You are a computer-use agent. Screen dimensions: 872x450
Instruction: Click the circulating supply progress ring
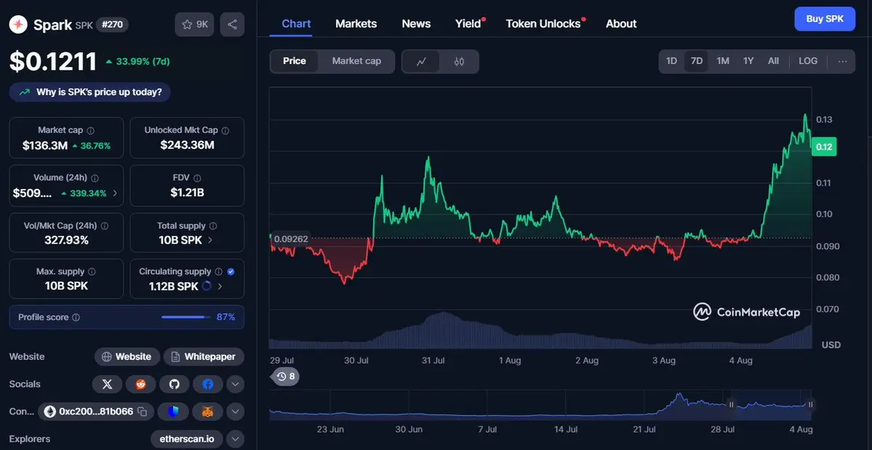click(207, 286)
